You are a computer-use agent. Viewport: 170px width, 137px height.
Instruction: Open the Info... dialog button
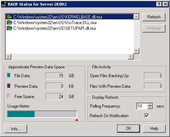coord(16,129)
